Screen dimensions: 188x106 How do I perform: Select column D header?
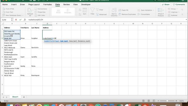(47, 24)
